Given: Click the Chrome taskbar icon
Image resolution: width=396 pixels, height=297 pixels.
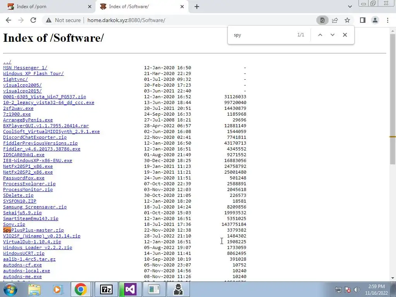Looking at the screenshot, I should [81, 289].
